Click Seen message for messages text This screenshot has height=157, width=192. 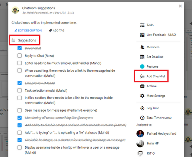coord(61,110)
